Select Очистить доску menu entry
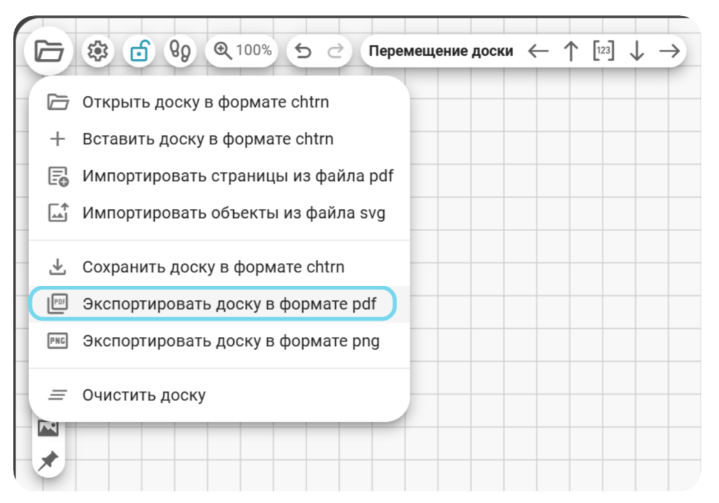The height and width of the screenshot is (503, 719). pyautogui.click(x=219, y=395)
